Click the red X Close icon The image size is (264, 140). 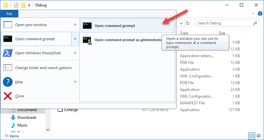pyautogui.click(x=8, y=96)
